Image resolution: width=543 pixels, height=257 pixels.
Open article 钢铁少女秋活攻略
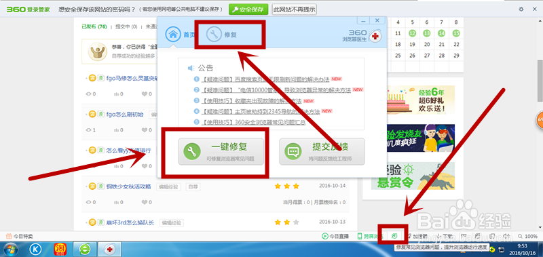coord(128,186)
